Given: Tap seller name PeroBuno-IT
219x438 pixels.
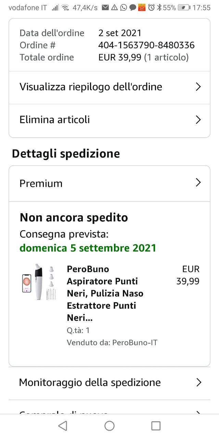Looking at the screenshot, I should tap(135, 343).
